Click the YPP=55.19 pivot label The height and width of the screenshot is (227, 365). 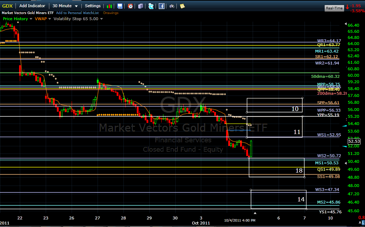328,115
